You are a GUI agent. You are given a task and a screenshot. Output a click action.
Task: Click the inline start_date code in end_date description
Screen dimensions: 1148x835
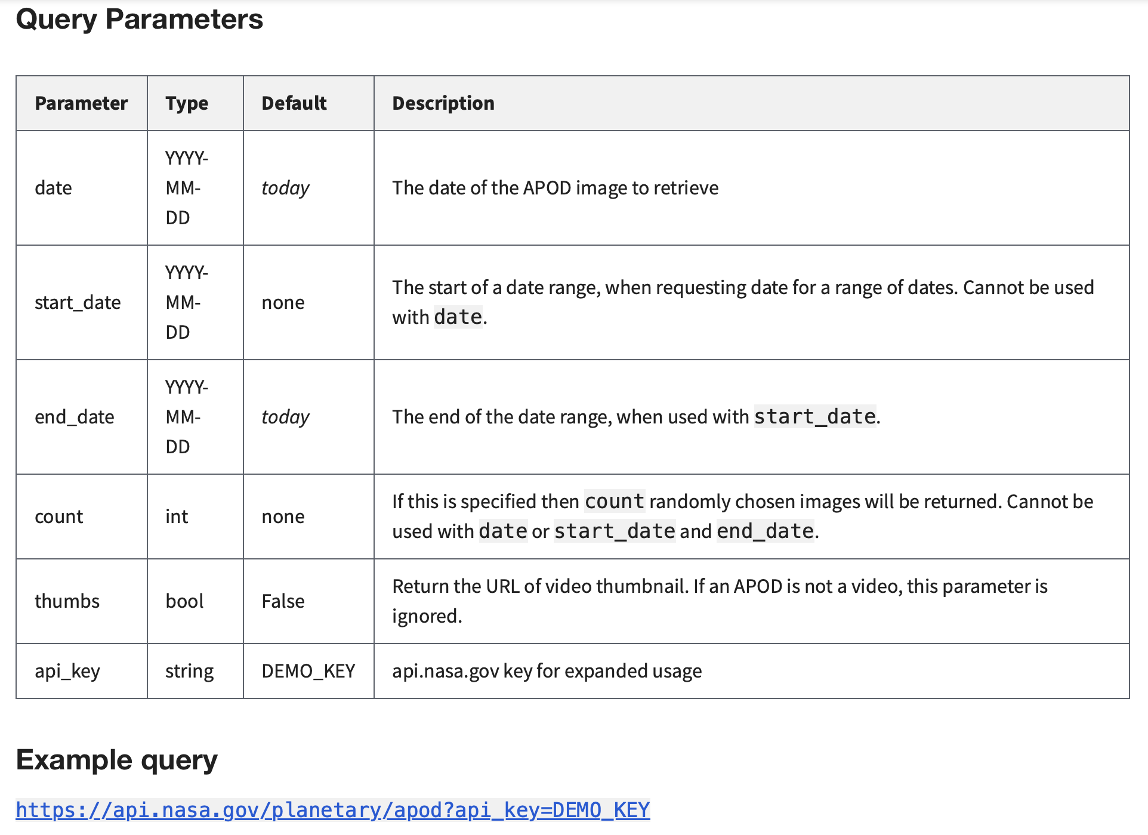tap(815, 416)
